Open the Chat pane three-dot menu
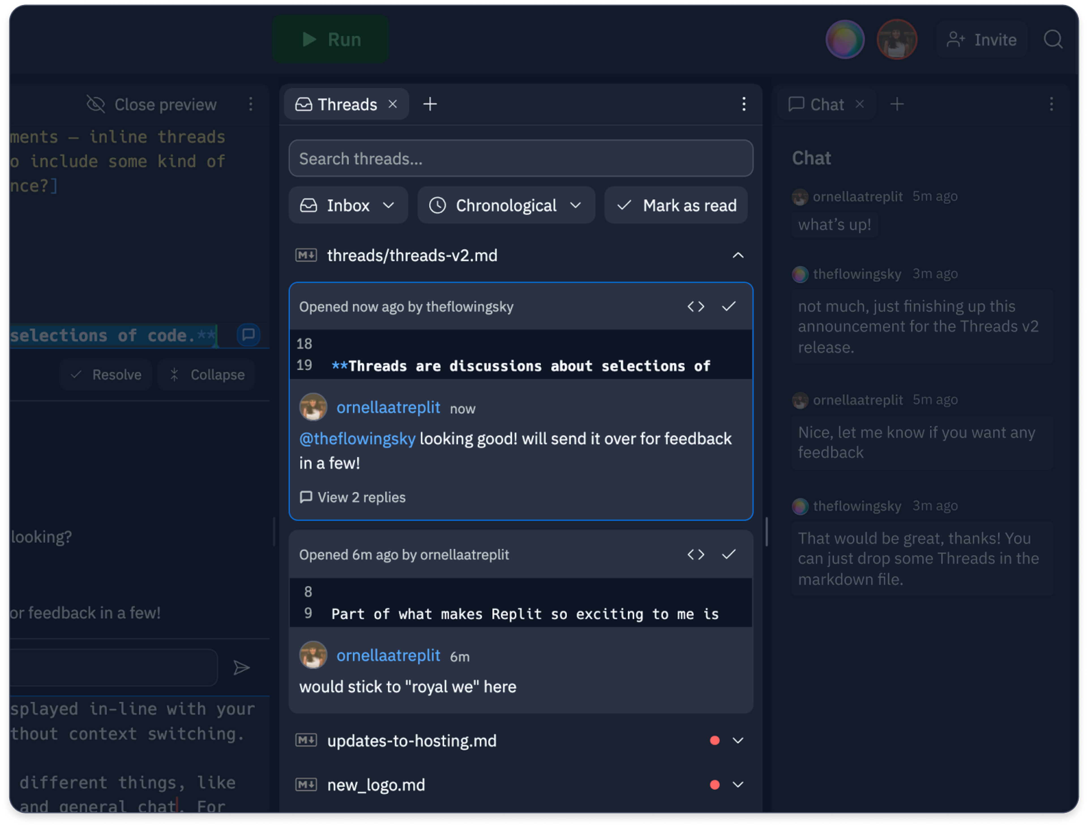 click(x=1051, y=104)
